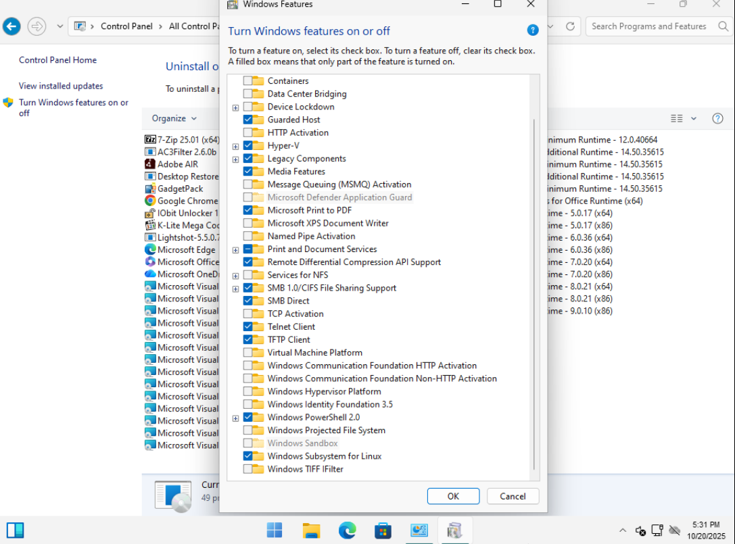Click Control Panel in breadcrumb path
Viewport: 735px width, 544px height.
coord(126,26)
